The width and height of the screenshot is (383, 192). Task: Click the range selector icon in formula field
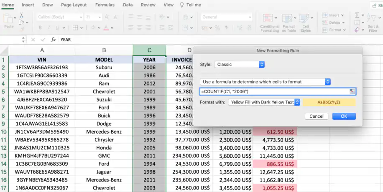click(x=352, y=91)
